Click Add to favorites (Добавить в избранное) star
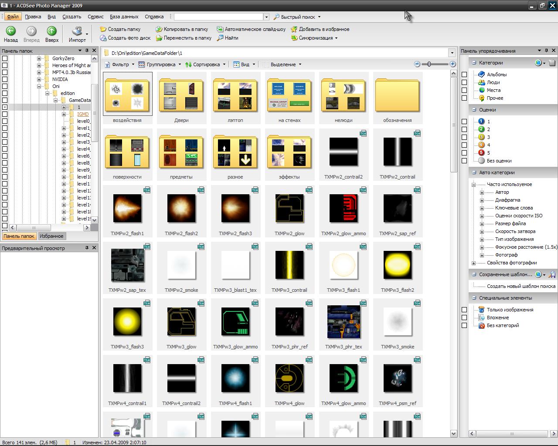Screen dimensions: 558x446 click(294, 29)
